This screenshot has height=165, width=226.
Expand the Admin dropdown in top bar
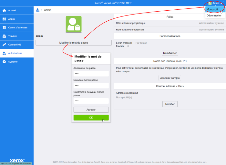point(215,3)
